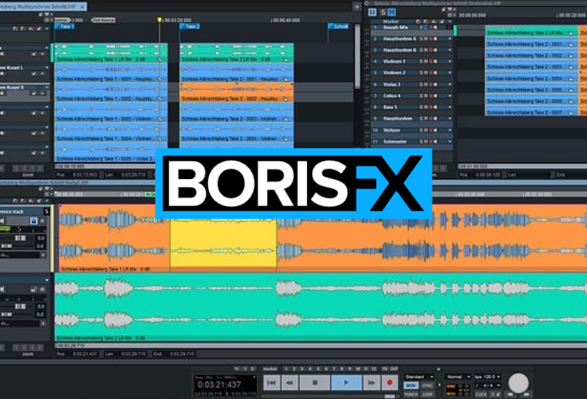The width and height of the screenshot is (587, 399).
Task: Expand the Submaster track menu arrow
Action: pyautogui.click(x=450, y=141)
